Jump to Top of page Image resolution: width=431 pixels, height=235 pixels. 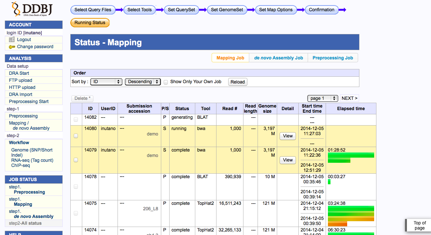pyautogui.click(x=419, y=225)
